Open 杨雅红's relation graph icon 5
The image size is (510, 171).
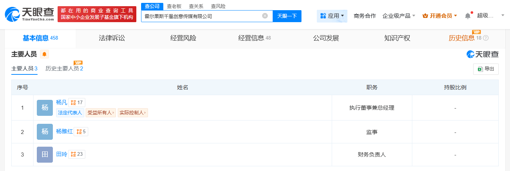coord(81,132)
